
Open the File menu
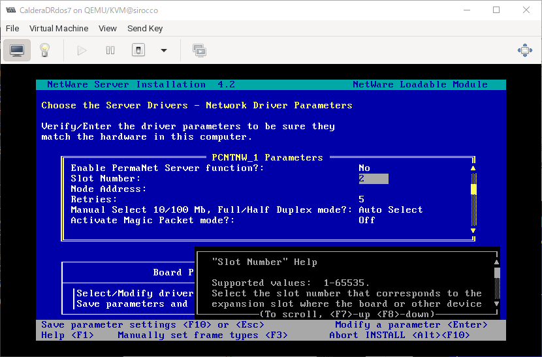point(12,28)
